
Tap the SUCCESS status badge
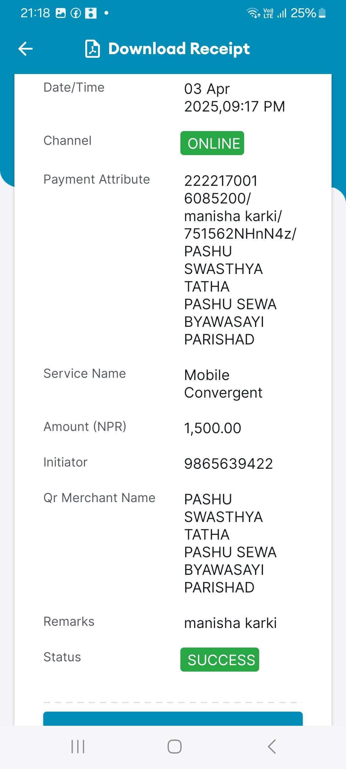pyautogui.click(x=220, y=659)
